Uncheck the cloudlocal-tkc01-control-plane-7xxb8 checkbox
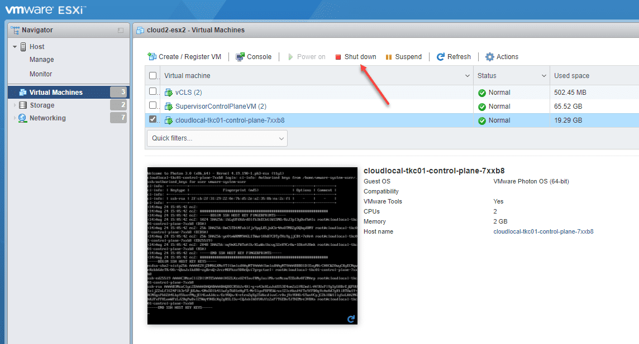The image size is (639, 344). (153, 119)
